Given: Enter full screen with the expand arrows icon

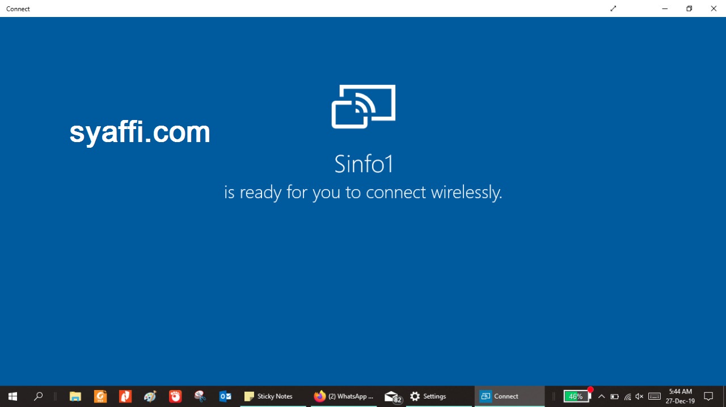Looking at the screenshot, I should tap(613, 8).
